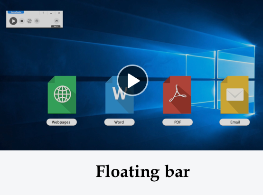Minimize the NaturalReader floating bar
Screen dimensions: 263x195
(x=51, y=13)
